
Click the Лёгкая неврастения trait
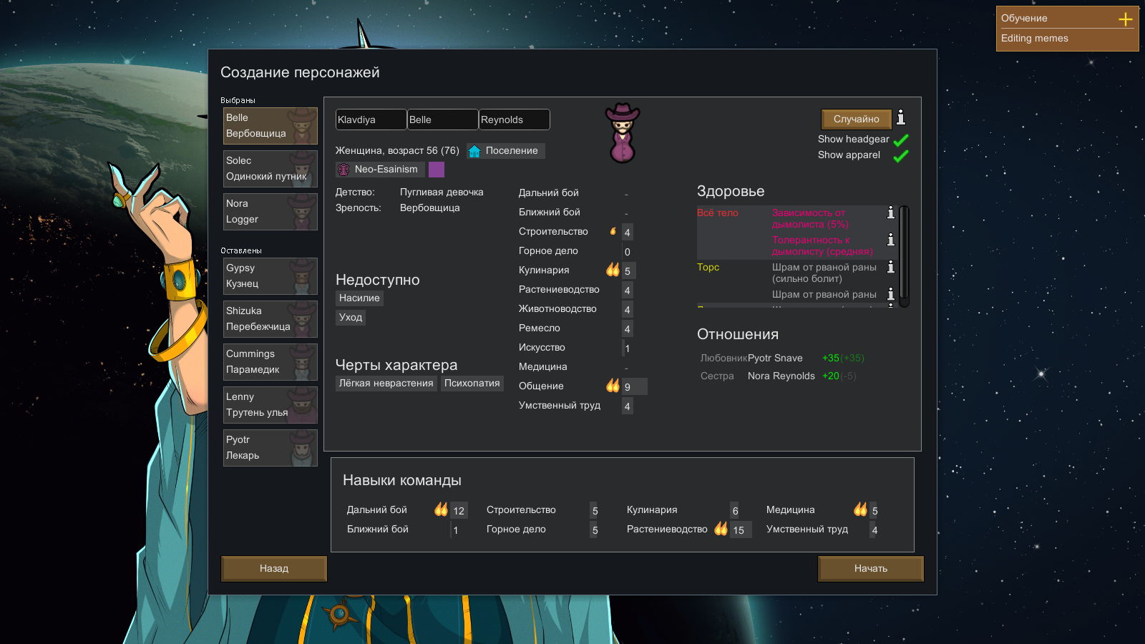click(x=386, y=384)
